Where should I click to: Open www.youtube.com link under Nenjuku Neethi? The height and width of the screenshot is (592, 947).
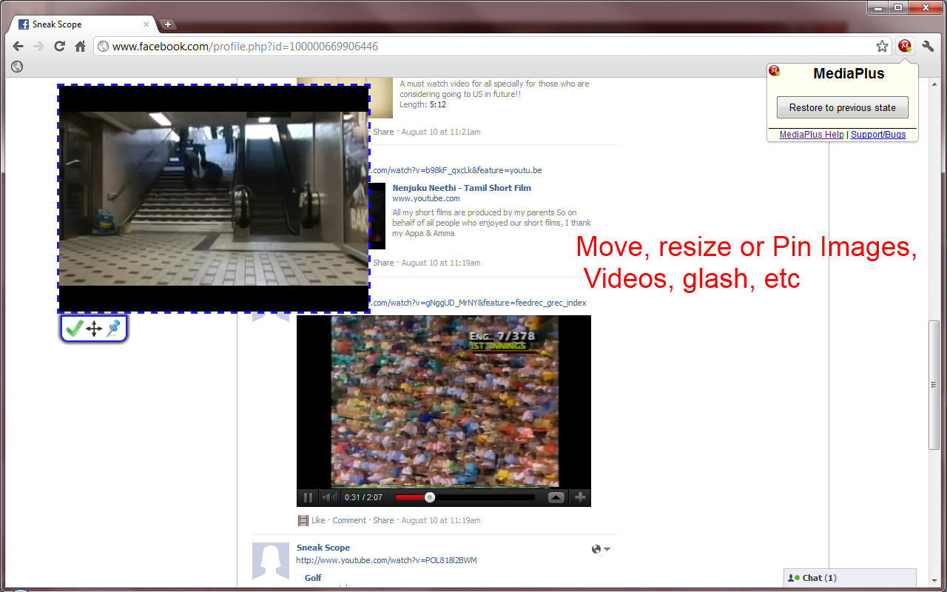426,198
